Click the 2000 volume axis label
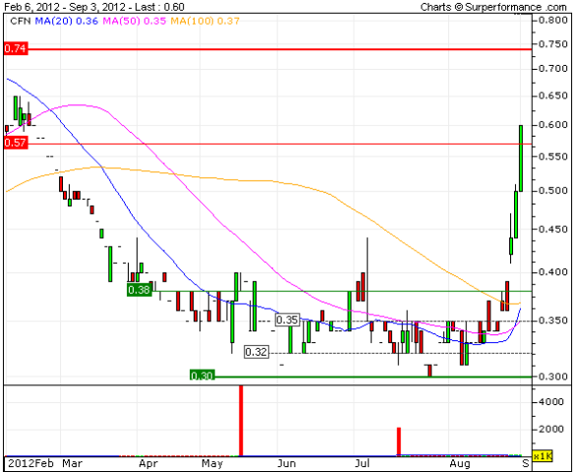This screenshot has height=472, width=576. point(551,429)
